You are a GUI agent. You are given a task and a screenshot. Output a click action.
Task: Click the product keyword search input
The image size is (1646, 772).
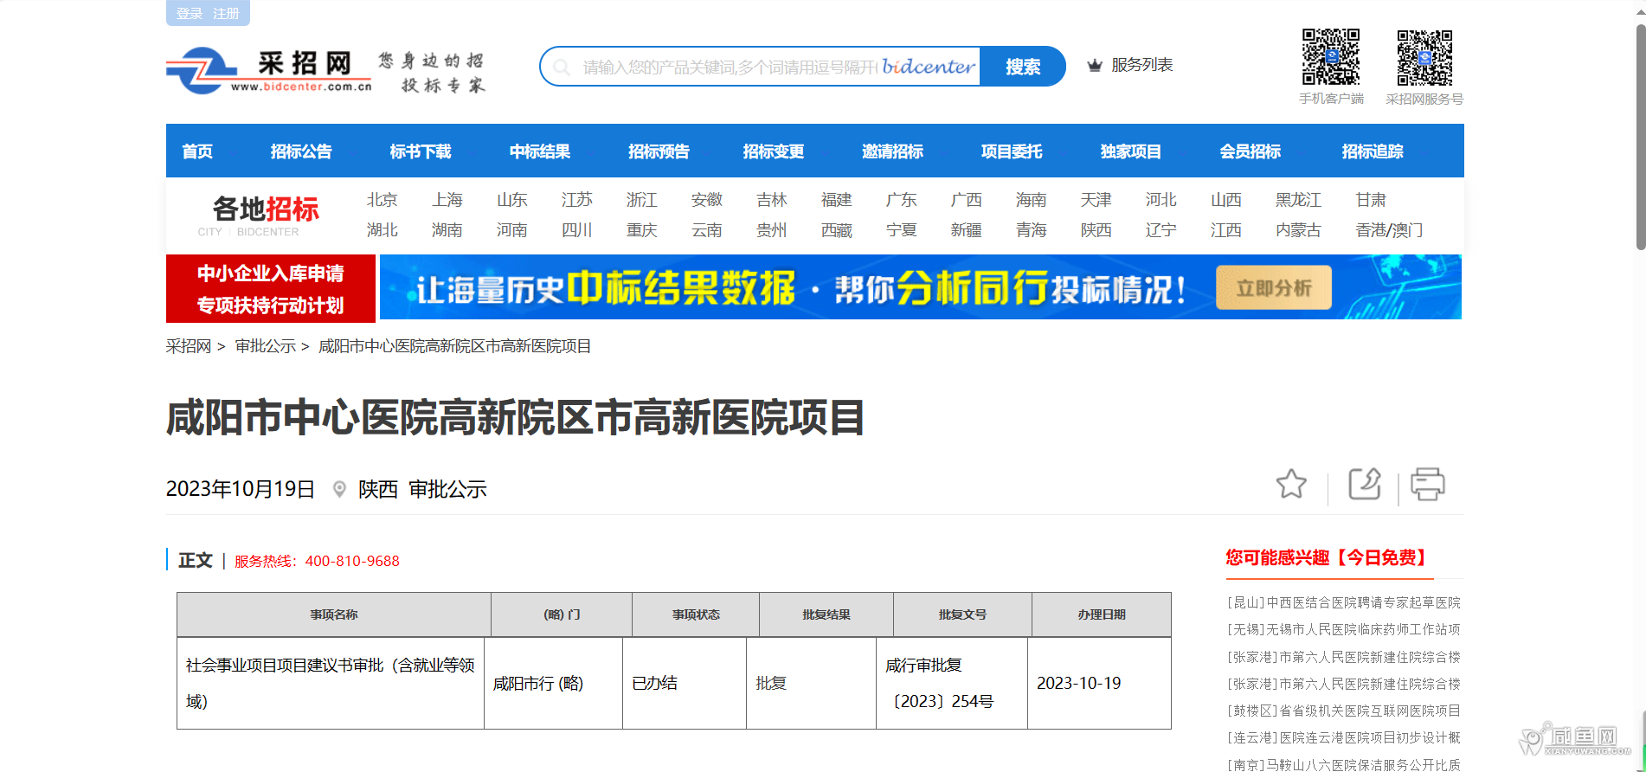760,67
